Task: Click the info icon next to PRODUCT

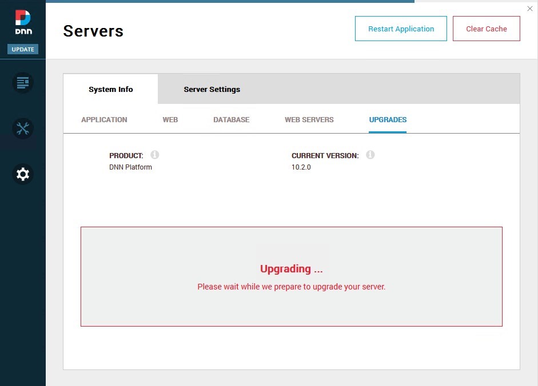Action: [154, 155]
